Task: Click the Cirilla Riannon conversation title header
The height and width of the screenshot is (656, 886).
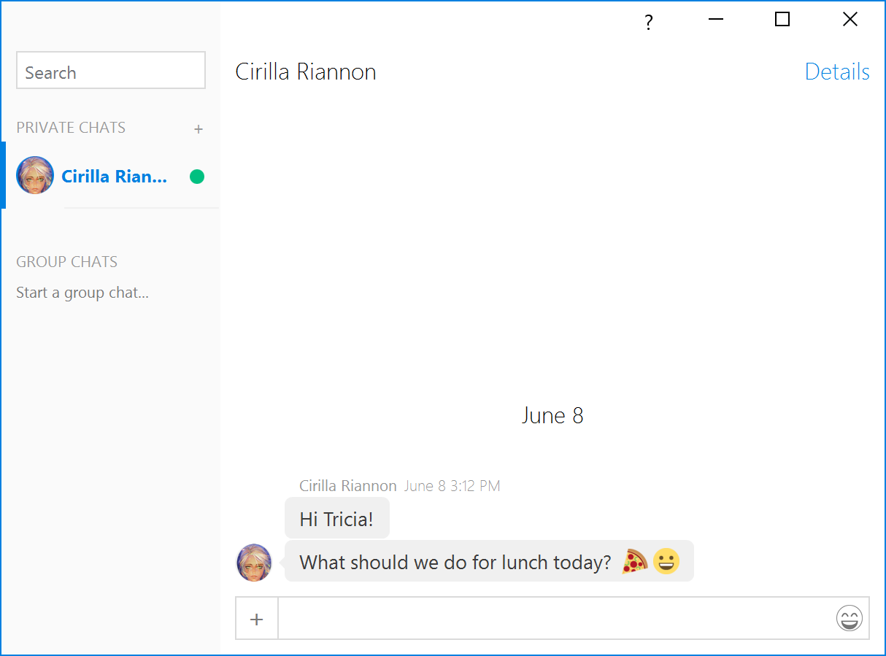Action: click(x=306, y=72)
